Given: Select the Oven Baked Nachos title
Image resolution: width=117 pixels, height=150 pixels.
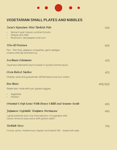Looking at the screenshot, I should 19,72.
